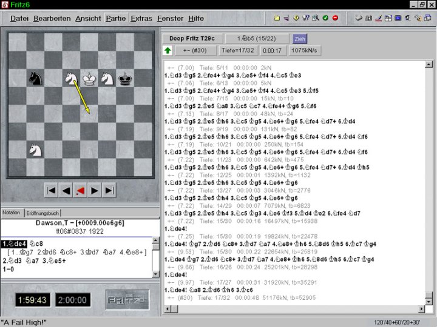Screen dimensions: 437x327
Task: Click the yellow diamond hint icon
Action: (x=296, y=18)
